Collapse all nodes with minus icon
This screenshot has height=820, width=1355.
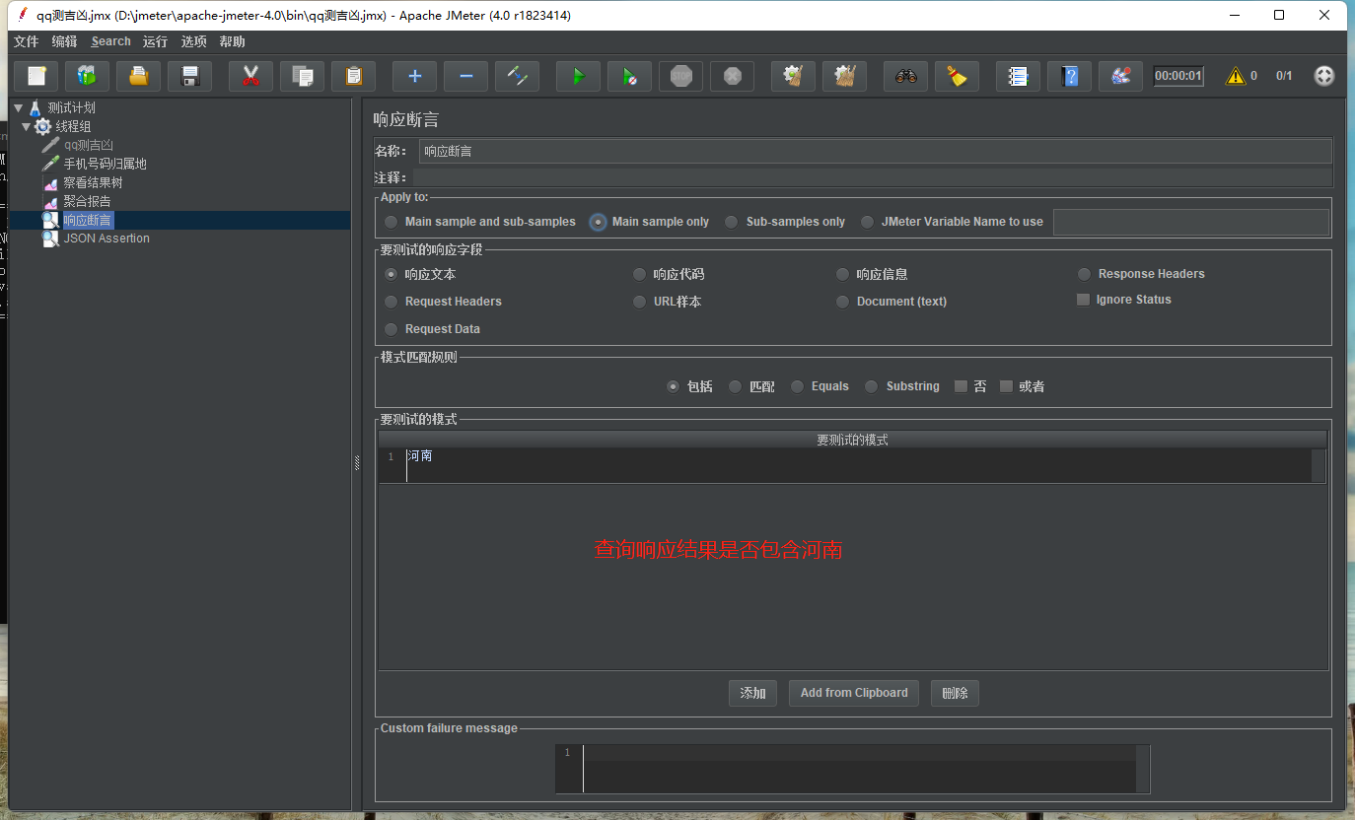466,76
